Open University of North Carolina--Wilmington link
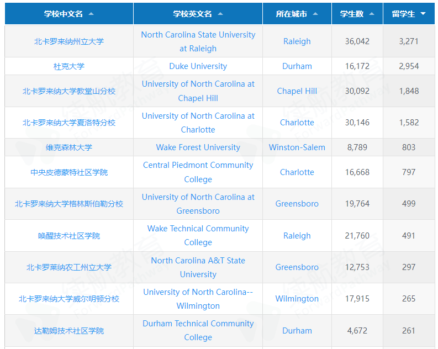 [x=198, y=299]
